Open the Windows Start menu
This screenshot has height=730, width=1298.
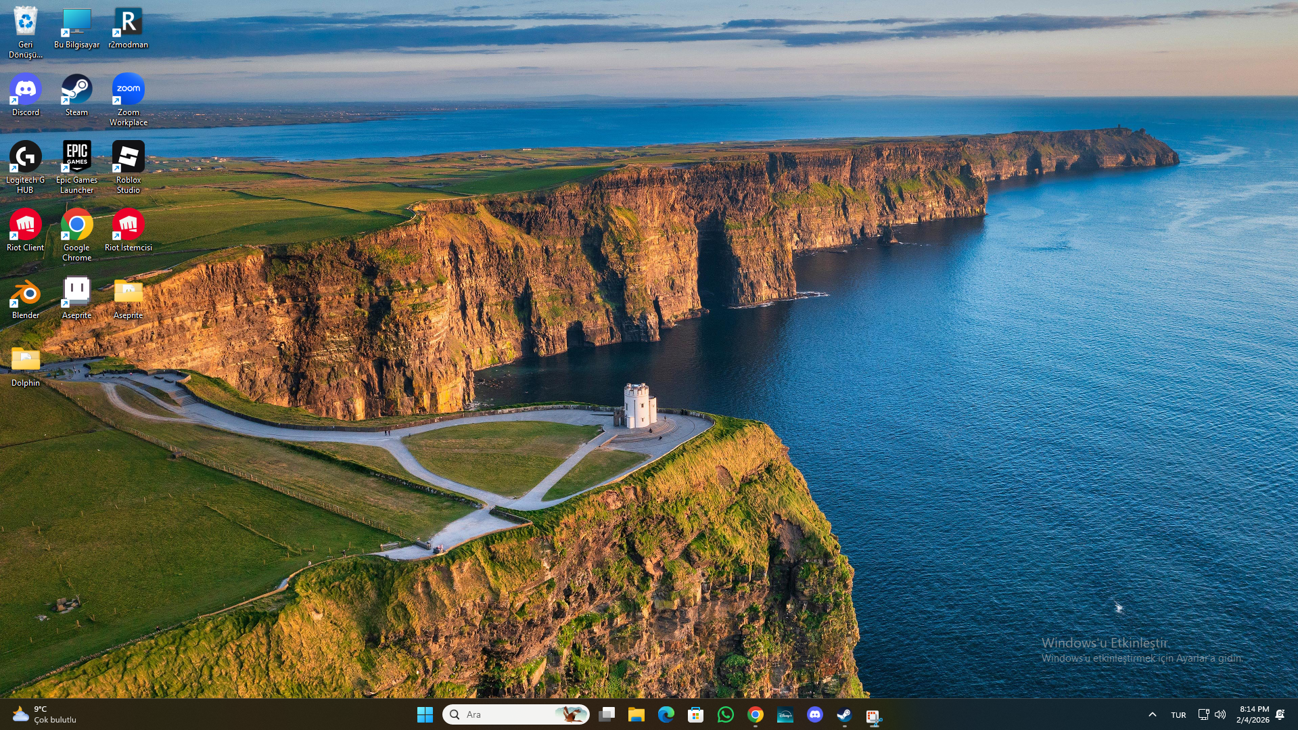pyautogui.click(x=425, y=714)
